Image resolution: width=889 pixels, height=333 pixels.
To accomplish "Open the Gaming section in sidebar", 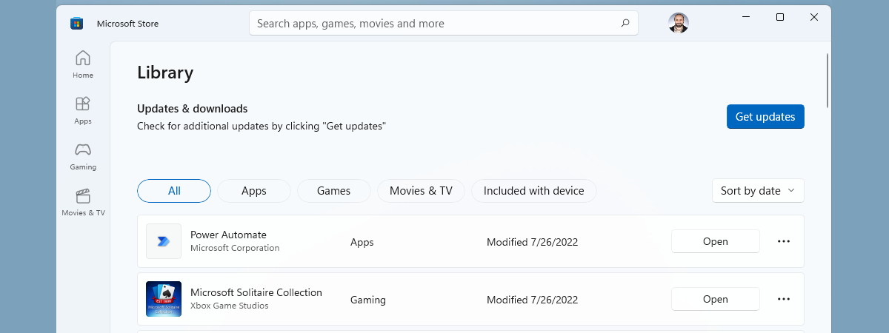I will click(x=83, y=155).
